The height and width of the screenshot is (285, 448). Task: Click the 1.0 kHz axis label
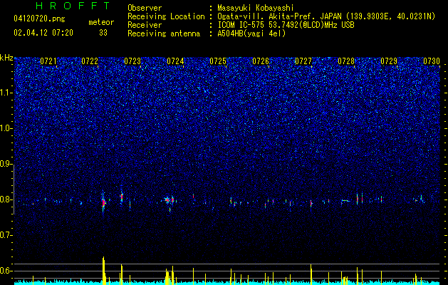pyautogui.click(x=6, y=129)
